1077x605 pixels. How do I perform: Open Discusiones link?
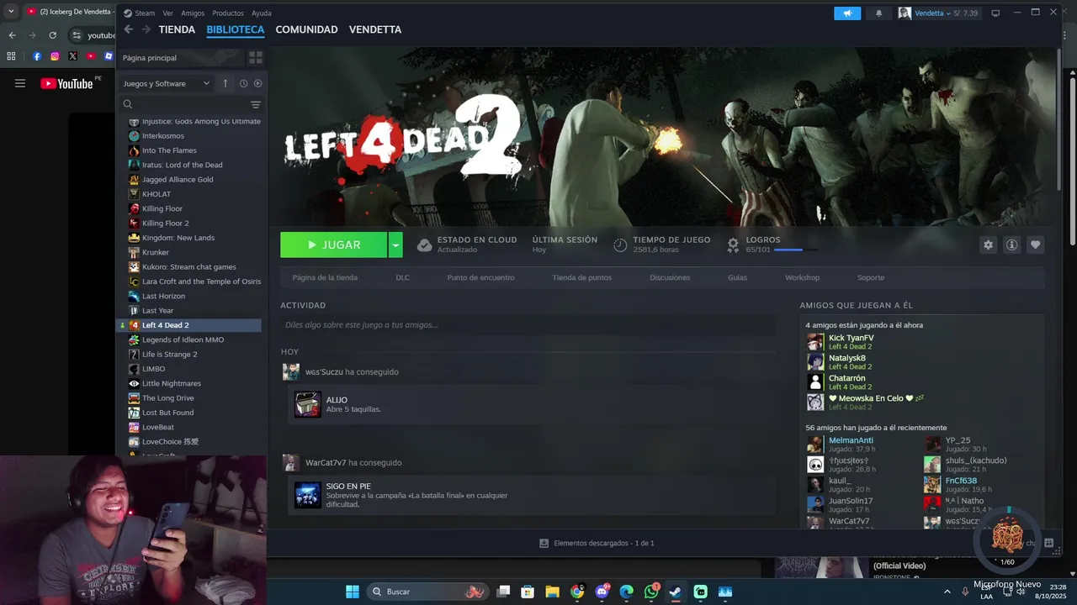[670, 277]
